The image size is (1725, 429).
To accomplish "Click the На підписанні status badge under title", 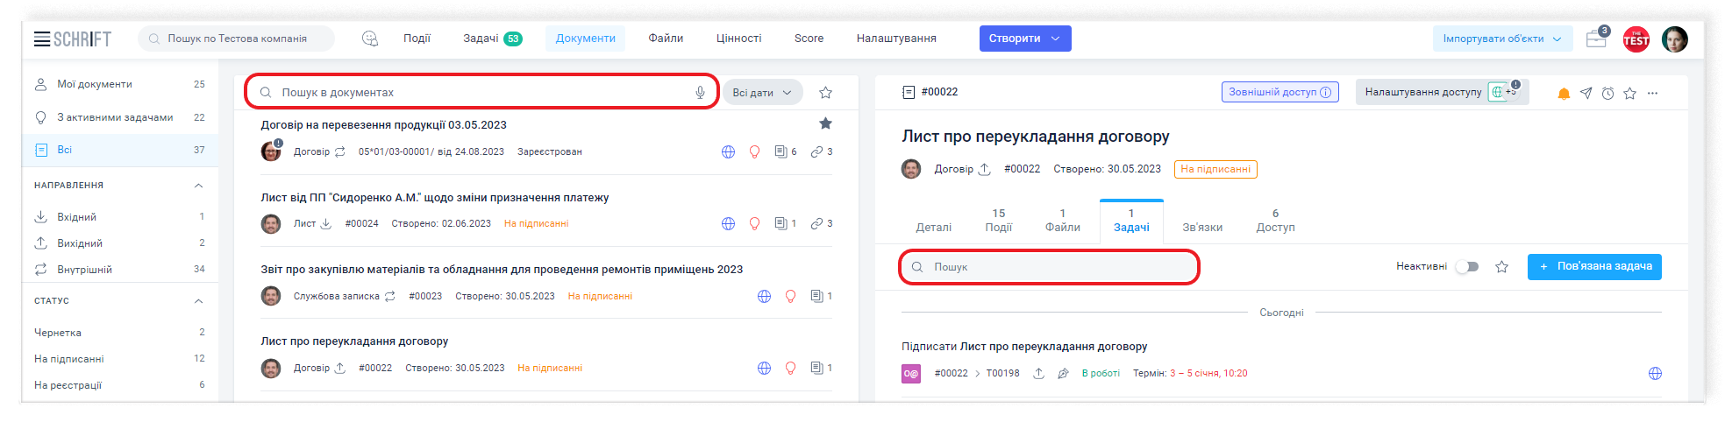I will 1215,169.
